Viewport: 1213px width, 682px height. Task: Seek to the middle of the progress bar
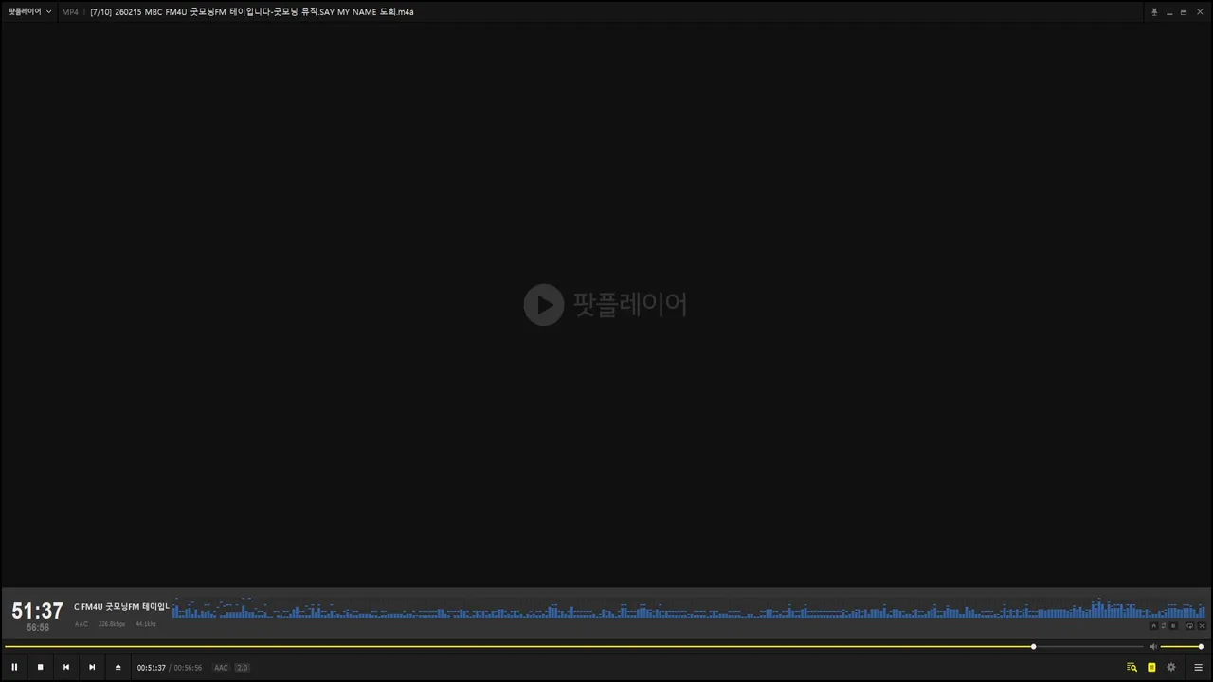click(573, 647)
